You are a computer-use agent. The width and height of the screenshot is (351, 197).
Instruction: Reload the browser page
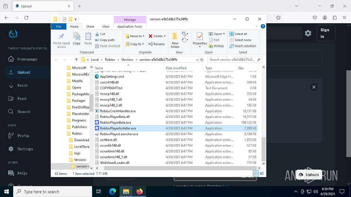[x=26, y=18]
